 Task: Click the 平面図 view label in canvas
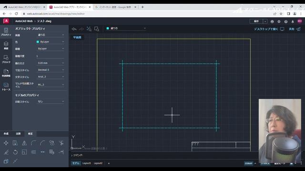[x=77, y=38]
